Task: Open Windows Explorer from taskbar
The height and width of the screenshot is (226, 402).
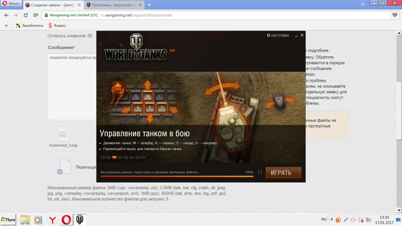Action: point(25,220)
